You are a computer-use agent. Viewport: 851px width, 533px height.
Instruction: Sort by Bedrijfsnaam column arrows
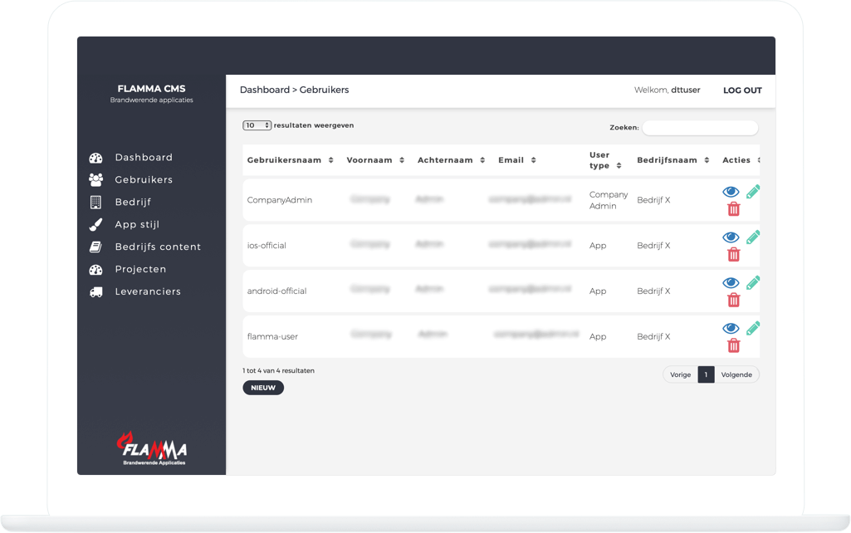point(707,160)
